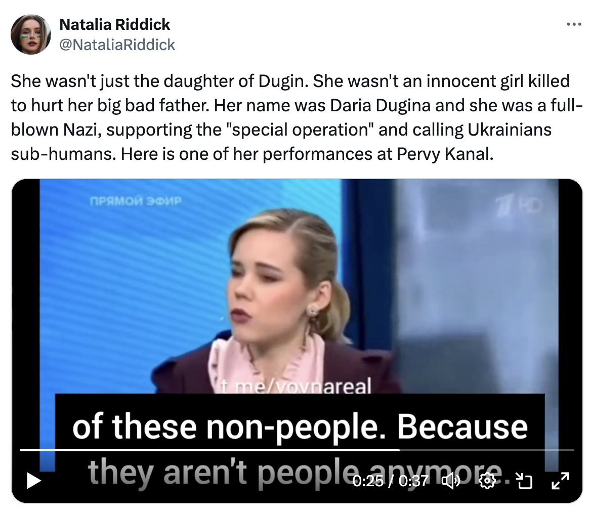This screenshot has height=513, width=590.
Task: Mute the video with the speaker icon
Action: point(450,481)
